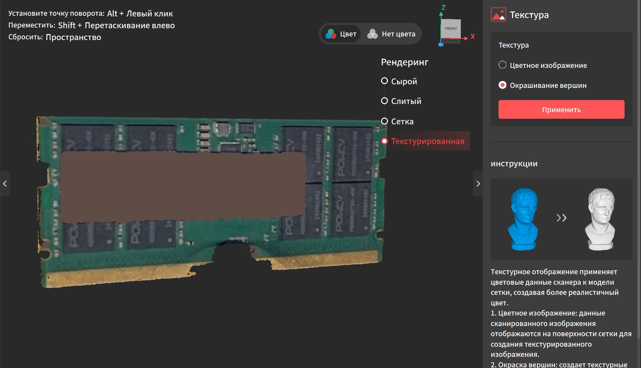The height and width of the screenshot is (368, 641).
Task: Click the blue Y axis endpoint on gizmo
Action: [441, 45]
